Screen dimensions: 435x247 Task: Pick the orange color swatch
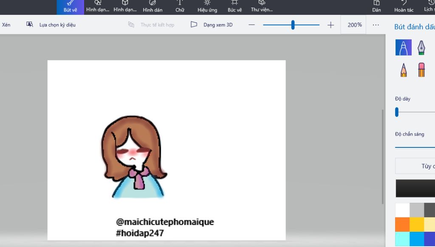tap(402, 224)
